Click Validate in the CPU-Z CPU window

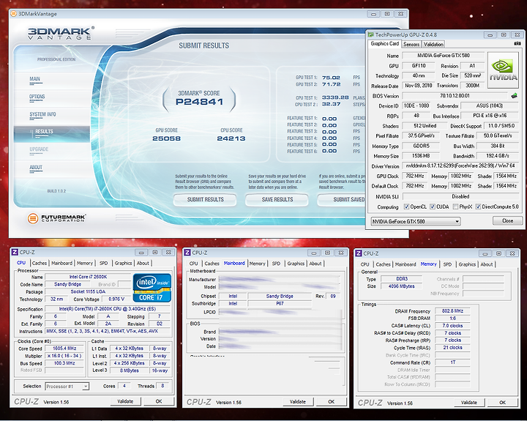point(125,401)
